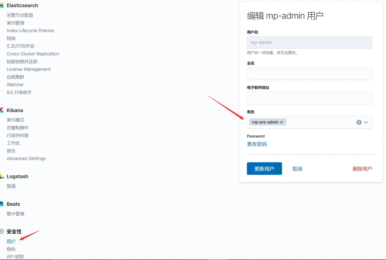The height and width of the screenshot is (260, 386).
Task: Click the Elasticsearch section heading
Action: (22, 6)
